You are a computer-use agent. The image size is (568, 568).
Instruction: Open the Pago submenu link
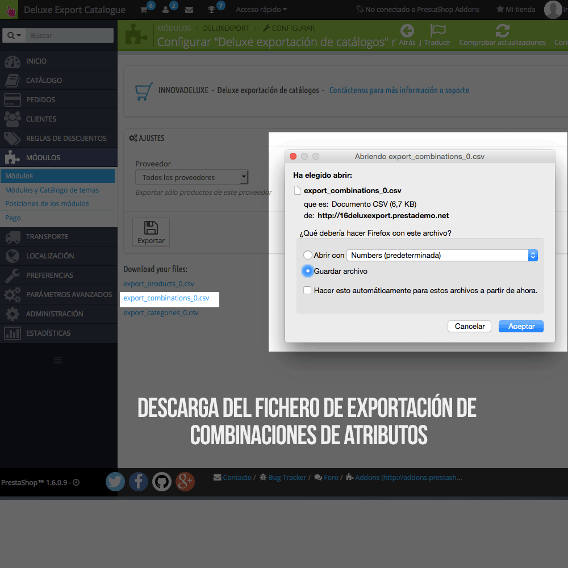pos(12,218)
